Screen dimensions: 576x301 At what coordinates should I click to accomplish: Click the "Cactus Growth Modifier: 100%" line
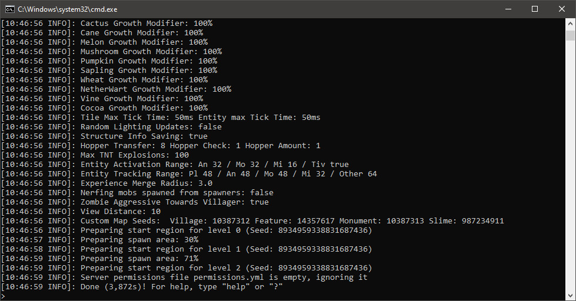point(146,24)
